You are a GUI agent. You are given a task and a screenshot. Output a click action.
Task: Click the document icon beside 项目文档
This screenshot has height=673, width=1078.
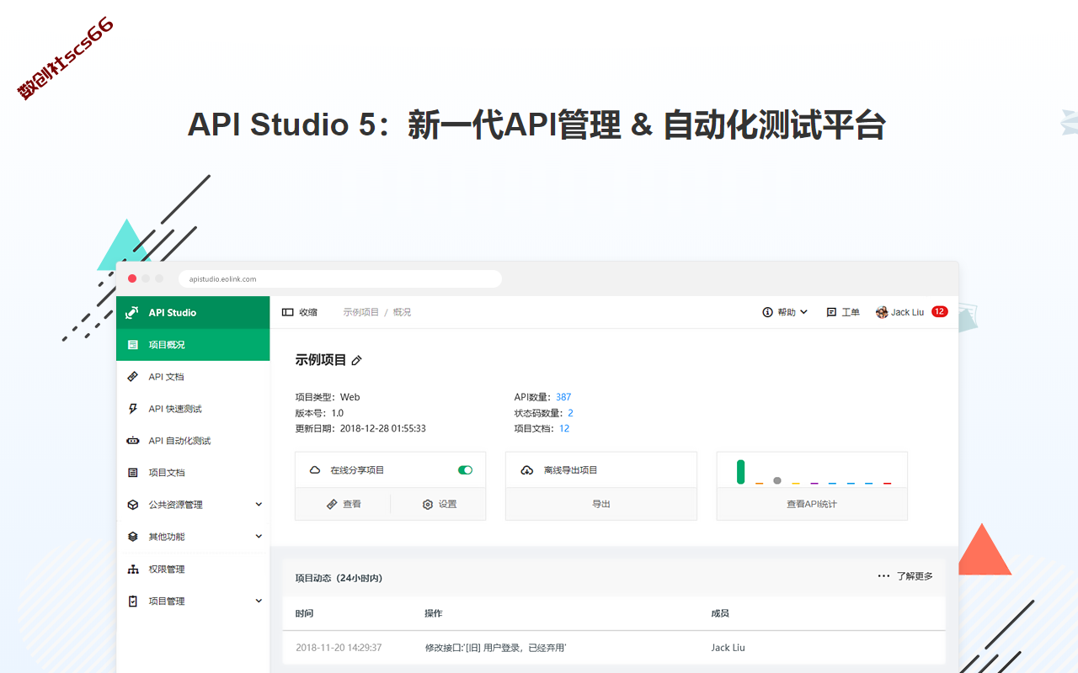point(132,473)
